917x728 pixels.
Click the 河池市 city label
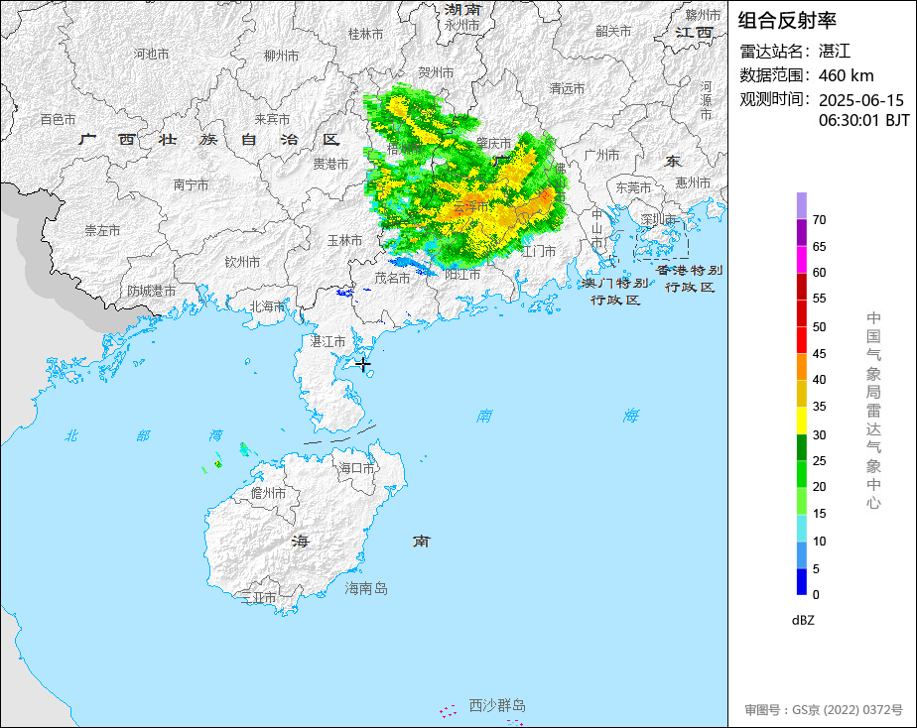(151, 54)
